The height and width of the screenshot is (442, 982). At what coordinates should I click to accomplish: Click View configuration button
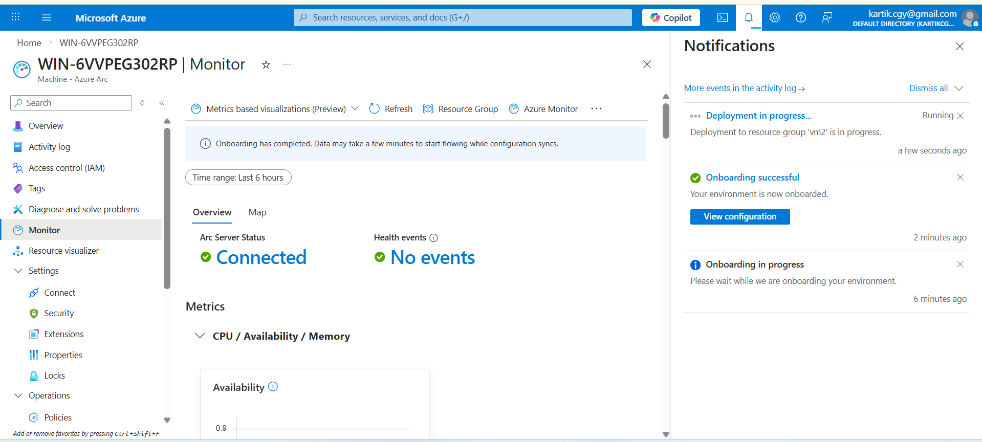coord(740,217)
